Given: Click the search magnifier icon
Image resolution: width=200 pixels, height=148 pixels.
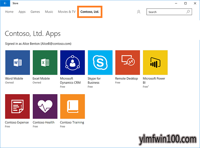Looking at the screenshot, I should (188, 12).
